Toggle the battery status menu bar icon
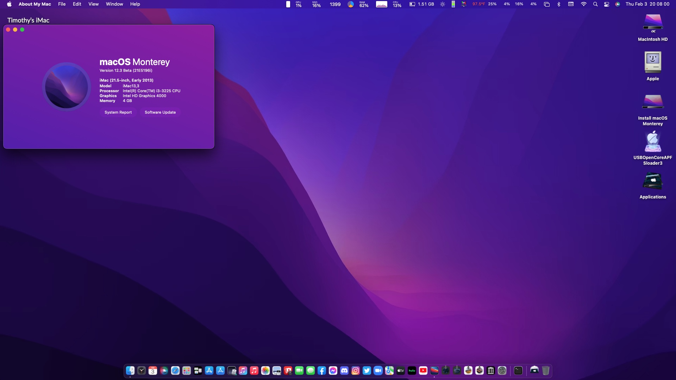 (453, 4)
